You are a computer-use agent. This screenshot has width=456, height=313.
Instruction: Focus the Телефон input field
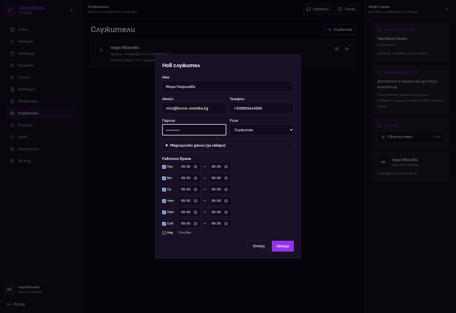click(x=262, y=108)
